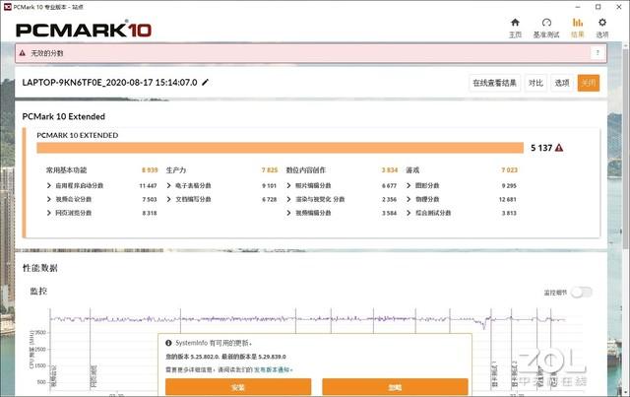Open Options (选项) gear icon in the top navigation
This screenshot has height=397, width=630.
601,23
